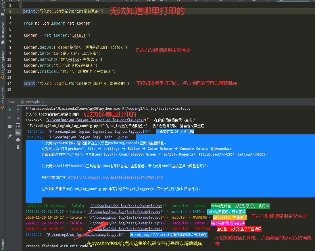Click the gray Stop process square icon
The image size is (315, 251).
tap(10, 117)
